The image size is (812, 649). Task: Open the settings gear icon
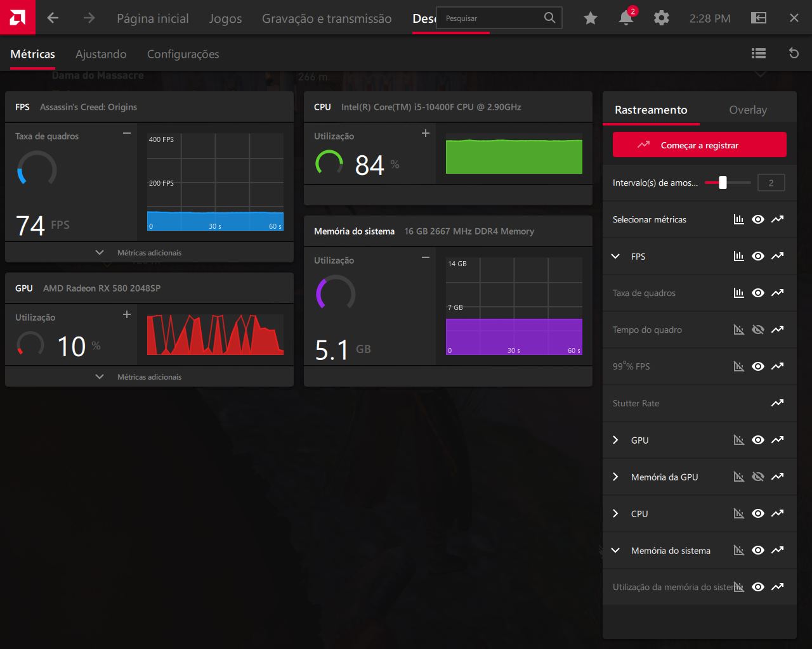tap(662, 18)
